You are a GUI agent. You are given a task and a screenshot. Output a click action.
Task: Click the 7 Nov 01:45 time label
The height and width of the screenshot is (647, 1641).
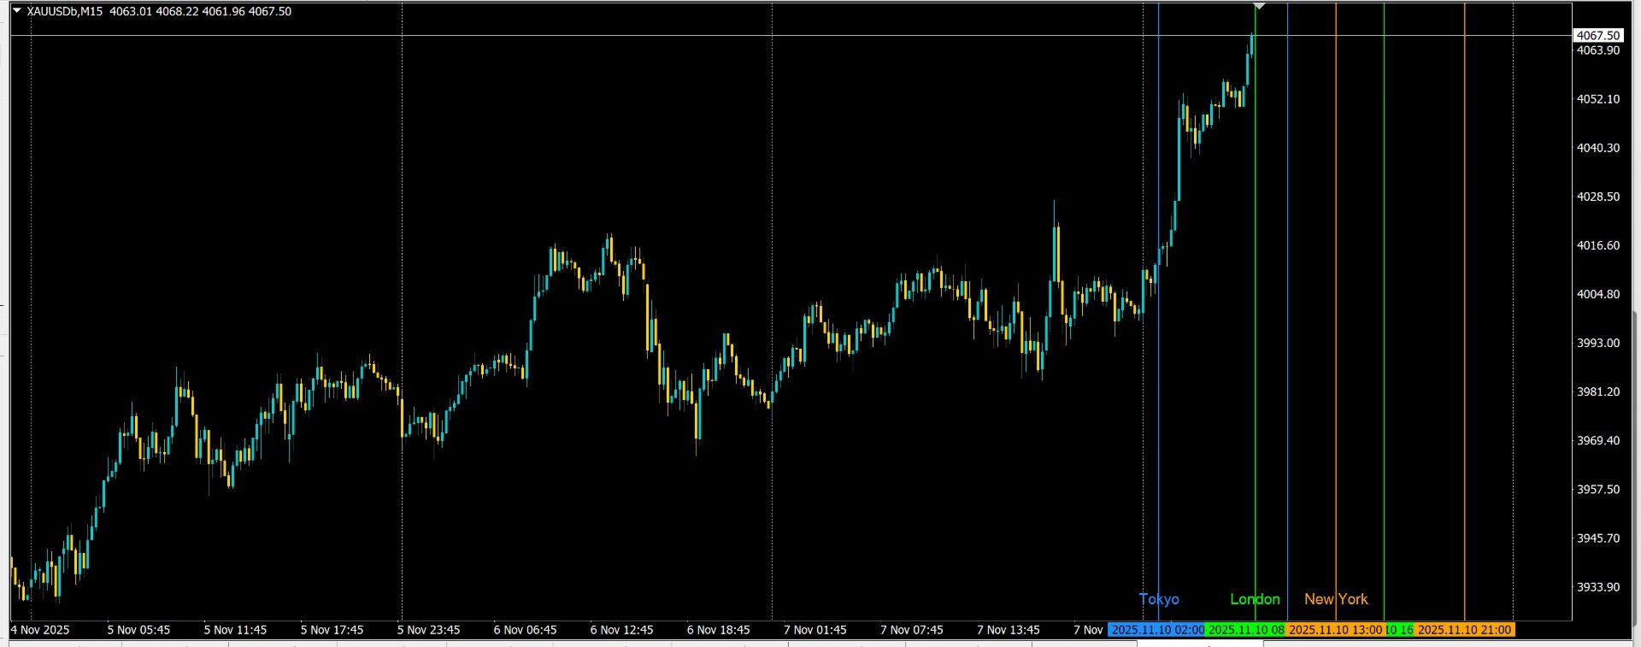tap(815, 630)
